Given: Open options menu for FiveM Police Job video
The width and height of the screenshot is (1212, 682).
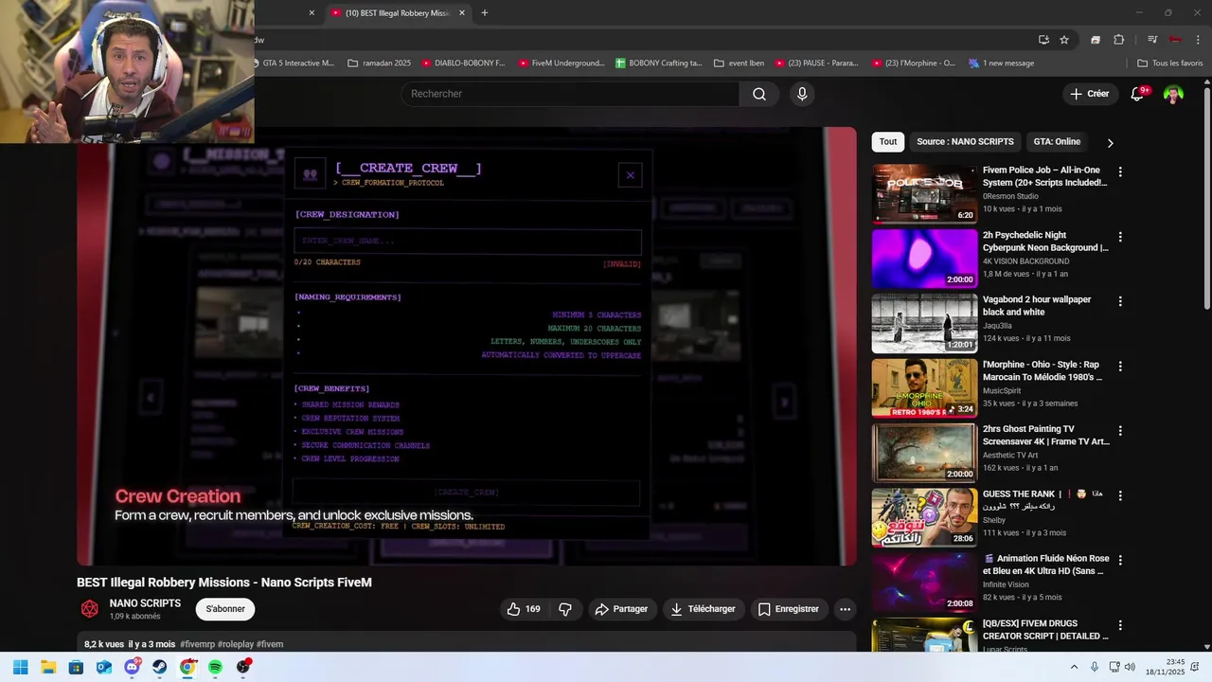Looking at the screenshot, I should 1120,171.
